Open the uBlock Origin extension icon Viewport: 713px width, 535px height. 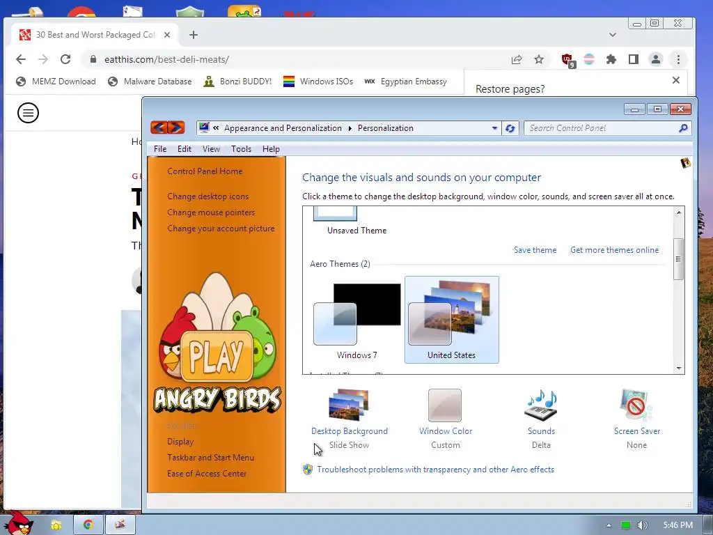click(x=567, y=60)
